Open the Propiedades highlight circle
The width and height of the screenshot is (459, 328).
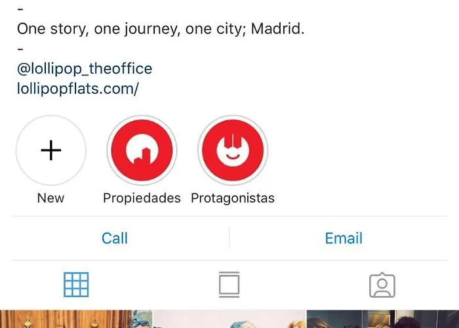point(142,150)
